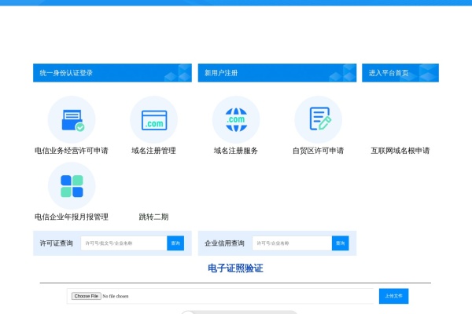Open 域名注册管理 .com window icon

click(x=154, y=119)
